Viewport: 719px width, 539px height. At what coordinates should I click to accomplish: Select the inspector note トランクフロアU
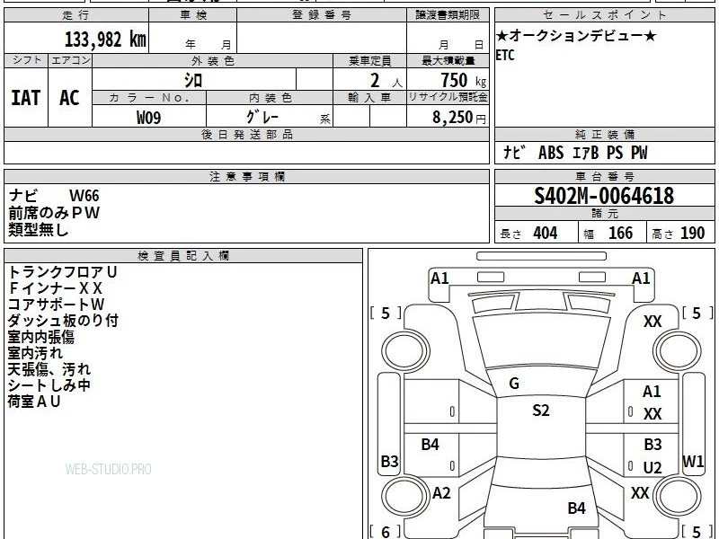coord(62,272)
